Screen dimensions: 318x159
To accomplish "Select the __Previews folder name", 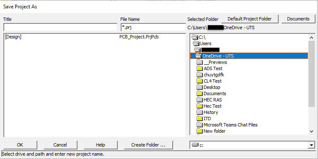I will pyautogui.click(x=215, y=62).
